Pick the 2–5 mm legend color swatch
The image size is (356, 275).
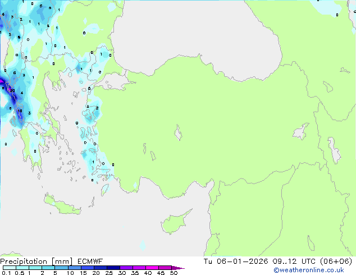(x=48, y=268)
